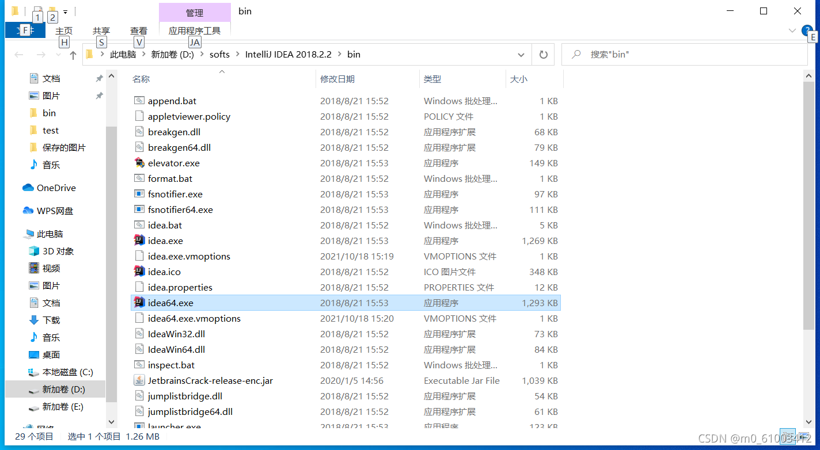Select the idea64.exe file icon
Viewport: 820px width, 450px height.
(139, 303)
